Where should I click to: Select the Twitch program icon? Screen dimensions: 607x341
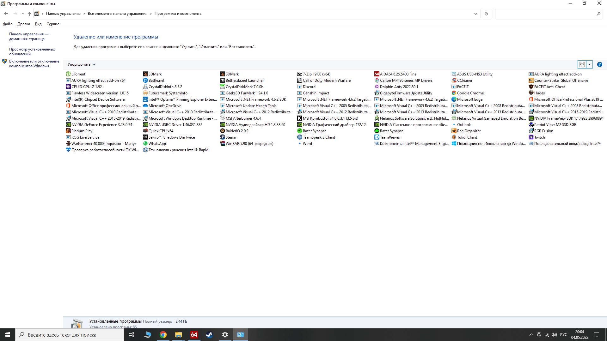531,137
